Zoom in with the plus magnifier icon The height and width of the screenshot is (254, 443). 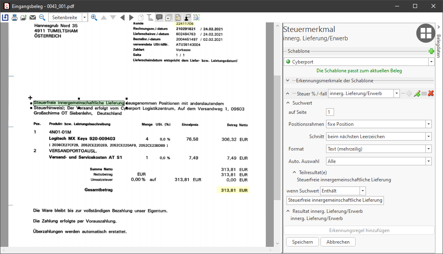click(x=94, y=18)
